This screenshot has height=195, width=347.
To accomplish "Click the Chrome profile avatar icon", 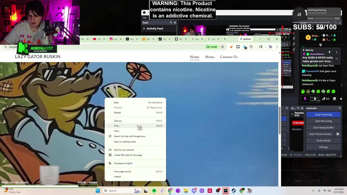I will coord(270,47).
